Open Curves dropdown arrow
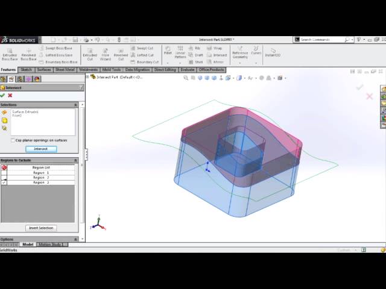 click(256, 63)
